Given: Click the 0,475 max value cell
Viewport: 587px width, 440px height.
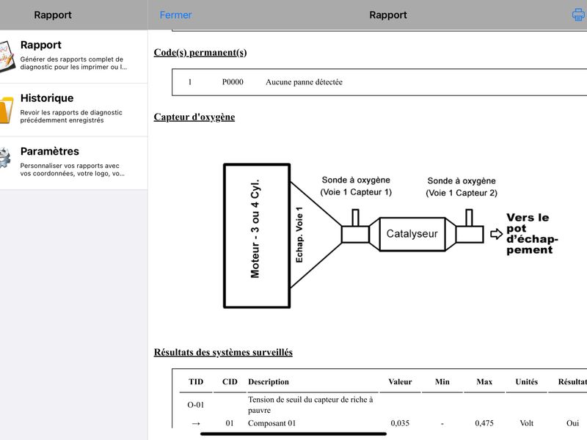Looking at the screenshot, I should pyautogui.click(x=484, y=423).
